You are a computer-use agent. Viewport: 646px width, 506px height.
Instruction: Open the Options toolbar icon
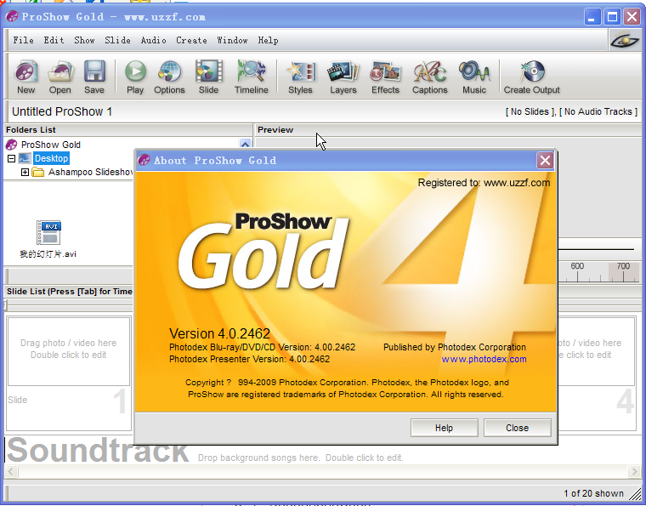[x=169, y=77]
